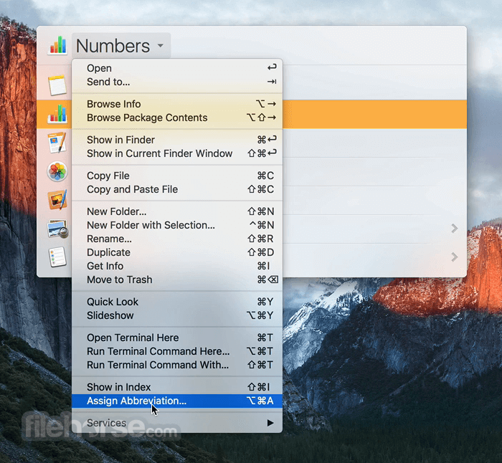Select the Pages app icon in results
Viewport: 502px width, 463px height.
pyautogui.click(x=57, y=143)
